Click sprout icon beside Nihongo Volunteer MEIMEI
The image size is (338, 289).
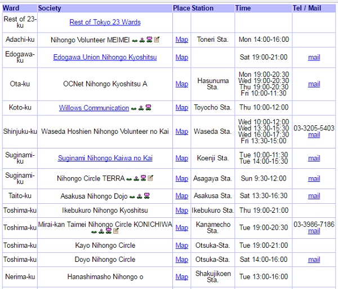pos(135,41)
